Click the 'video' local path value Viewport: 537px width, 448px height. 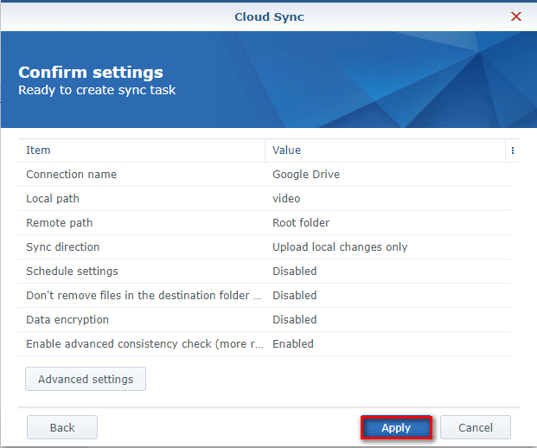tap(286, 199)
